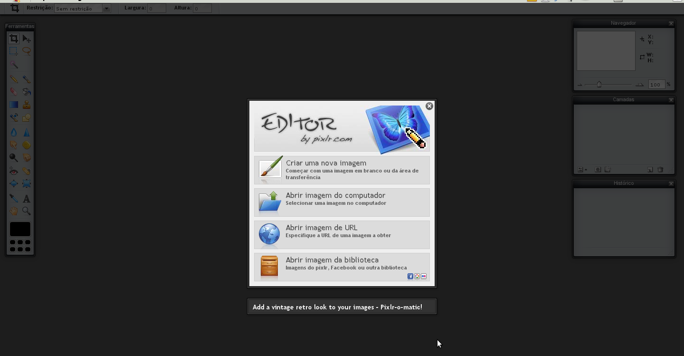The width and height of the screenshot is (684, 356).
Task: Select the Blur droplet tool
Action: (14, 132)
